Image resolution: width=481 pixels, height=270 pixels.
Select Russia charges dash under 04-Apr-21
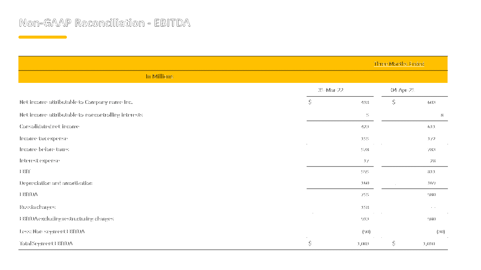433,207
